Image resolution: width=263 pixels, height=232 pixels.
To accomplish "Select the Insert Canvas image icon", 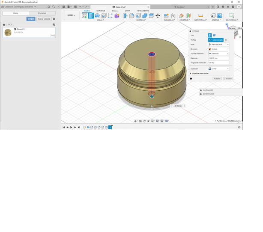I will [220, 15].
